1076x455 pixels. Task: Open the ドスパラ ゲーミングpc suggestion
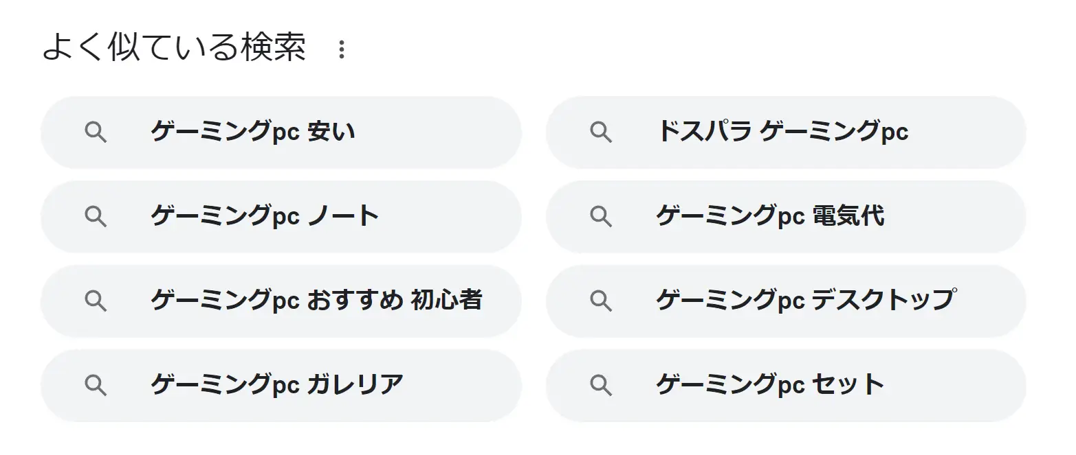(786, 132)
